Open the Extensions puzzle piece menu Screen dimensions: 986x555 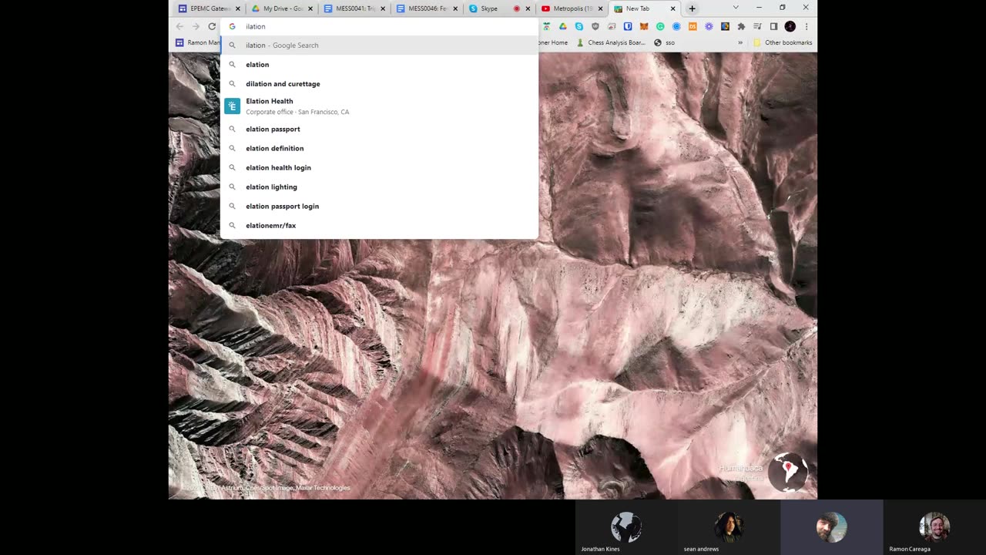coord(741,26)
